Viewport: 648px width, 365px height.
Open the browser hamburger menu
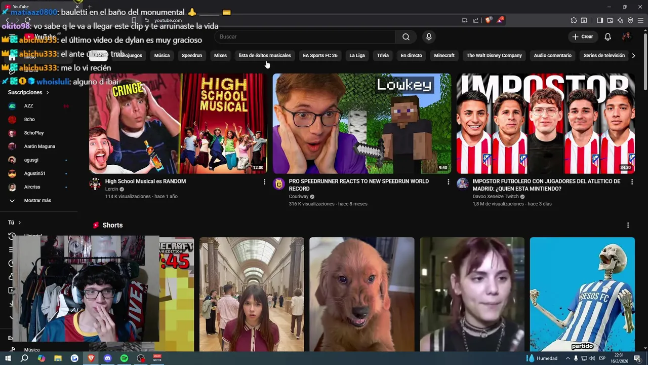pyautogui.click(x=640, y=20)
